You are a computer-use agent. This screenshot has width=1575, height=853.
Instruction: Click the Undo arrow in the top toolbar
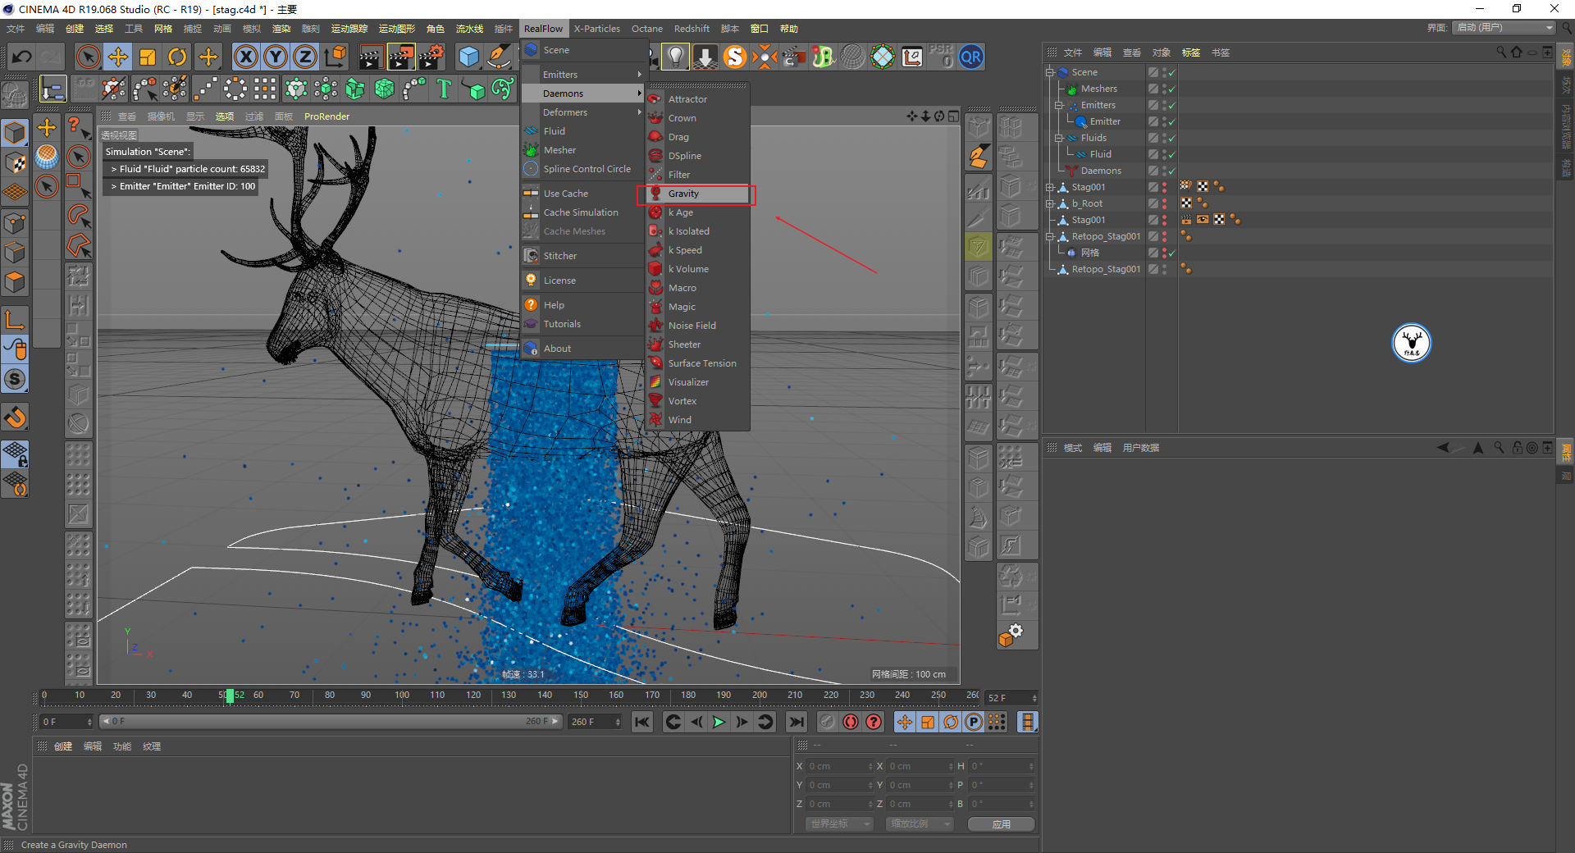click(22, 57)
